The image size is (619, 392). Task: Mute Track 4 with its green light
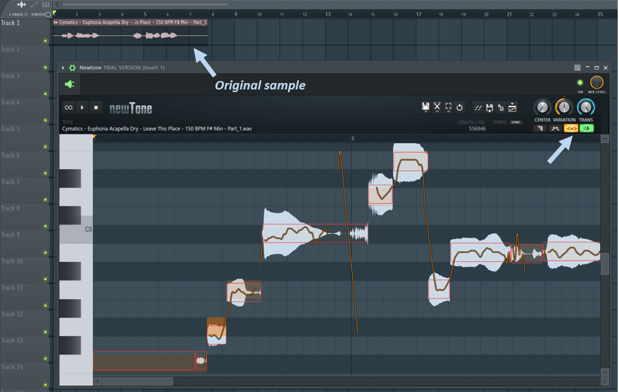point(46,120)
